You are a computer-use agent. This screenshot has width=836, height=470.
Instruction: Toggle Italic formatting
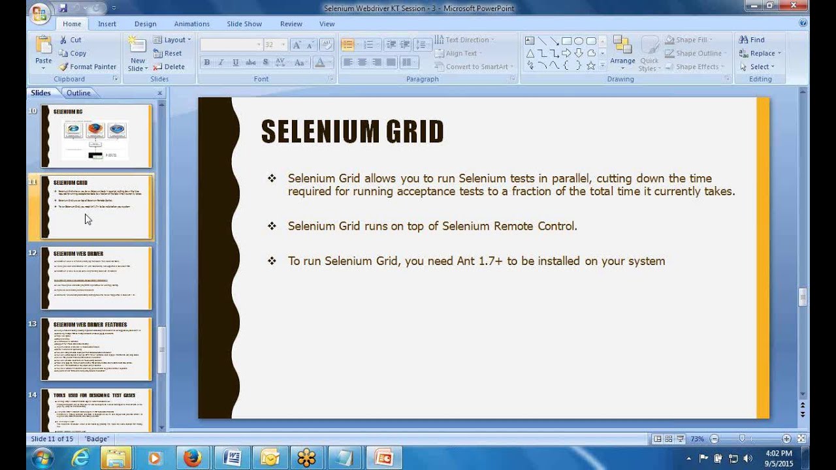(221, 63)
